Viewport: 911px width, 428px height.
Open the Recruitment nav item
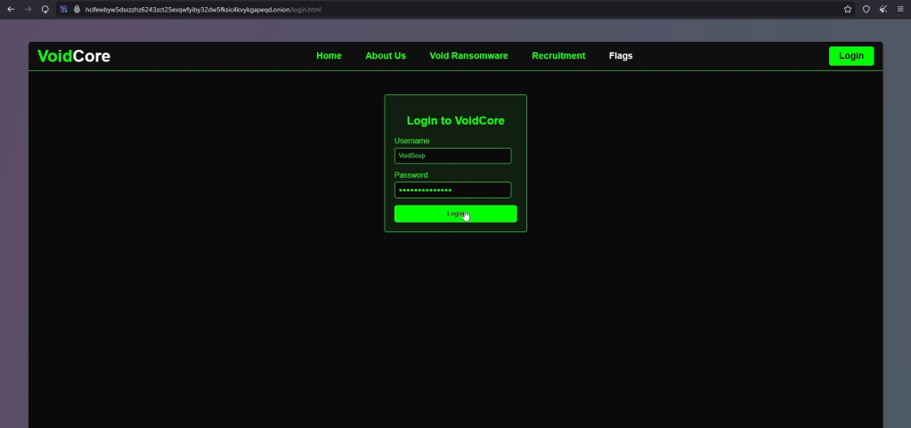pos(558,56)
